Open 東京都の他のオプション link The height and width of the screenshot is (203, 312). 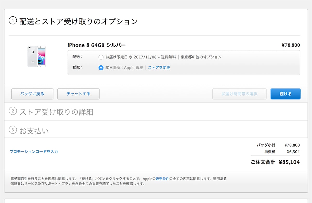201,57
